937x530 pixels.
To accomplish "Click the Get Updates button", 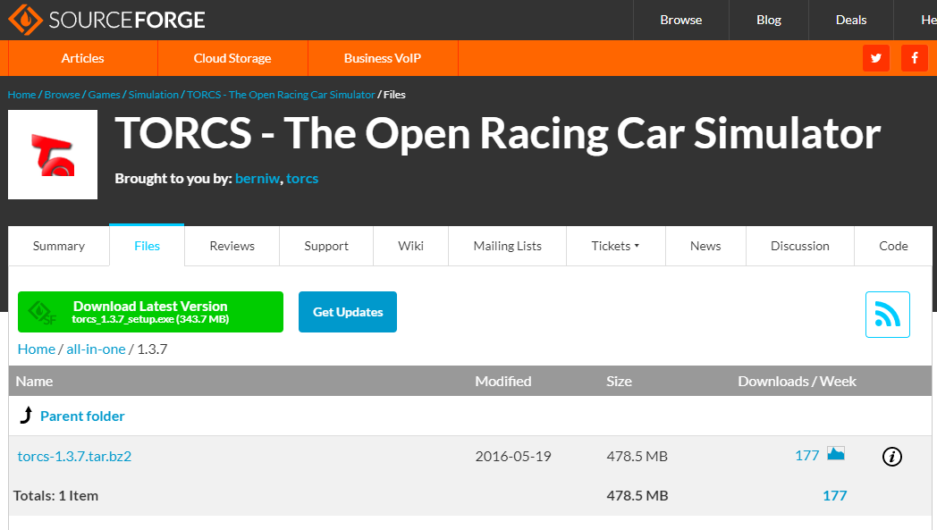I will click(348, 312).
